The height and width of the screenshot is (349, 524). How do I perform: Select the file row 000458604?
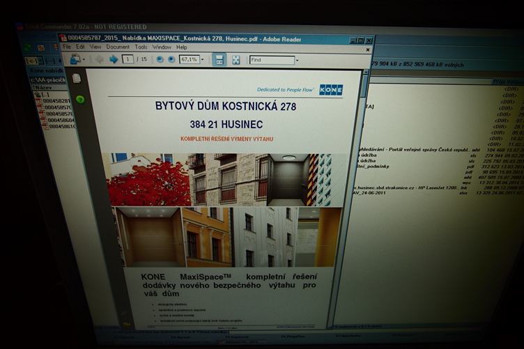57,120
